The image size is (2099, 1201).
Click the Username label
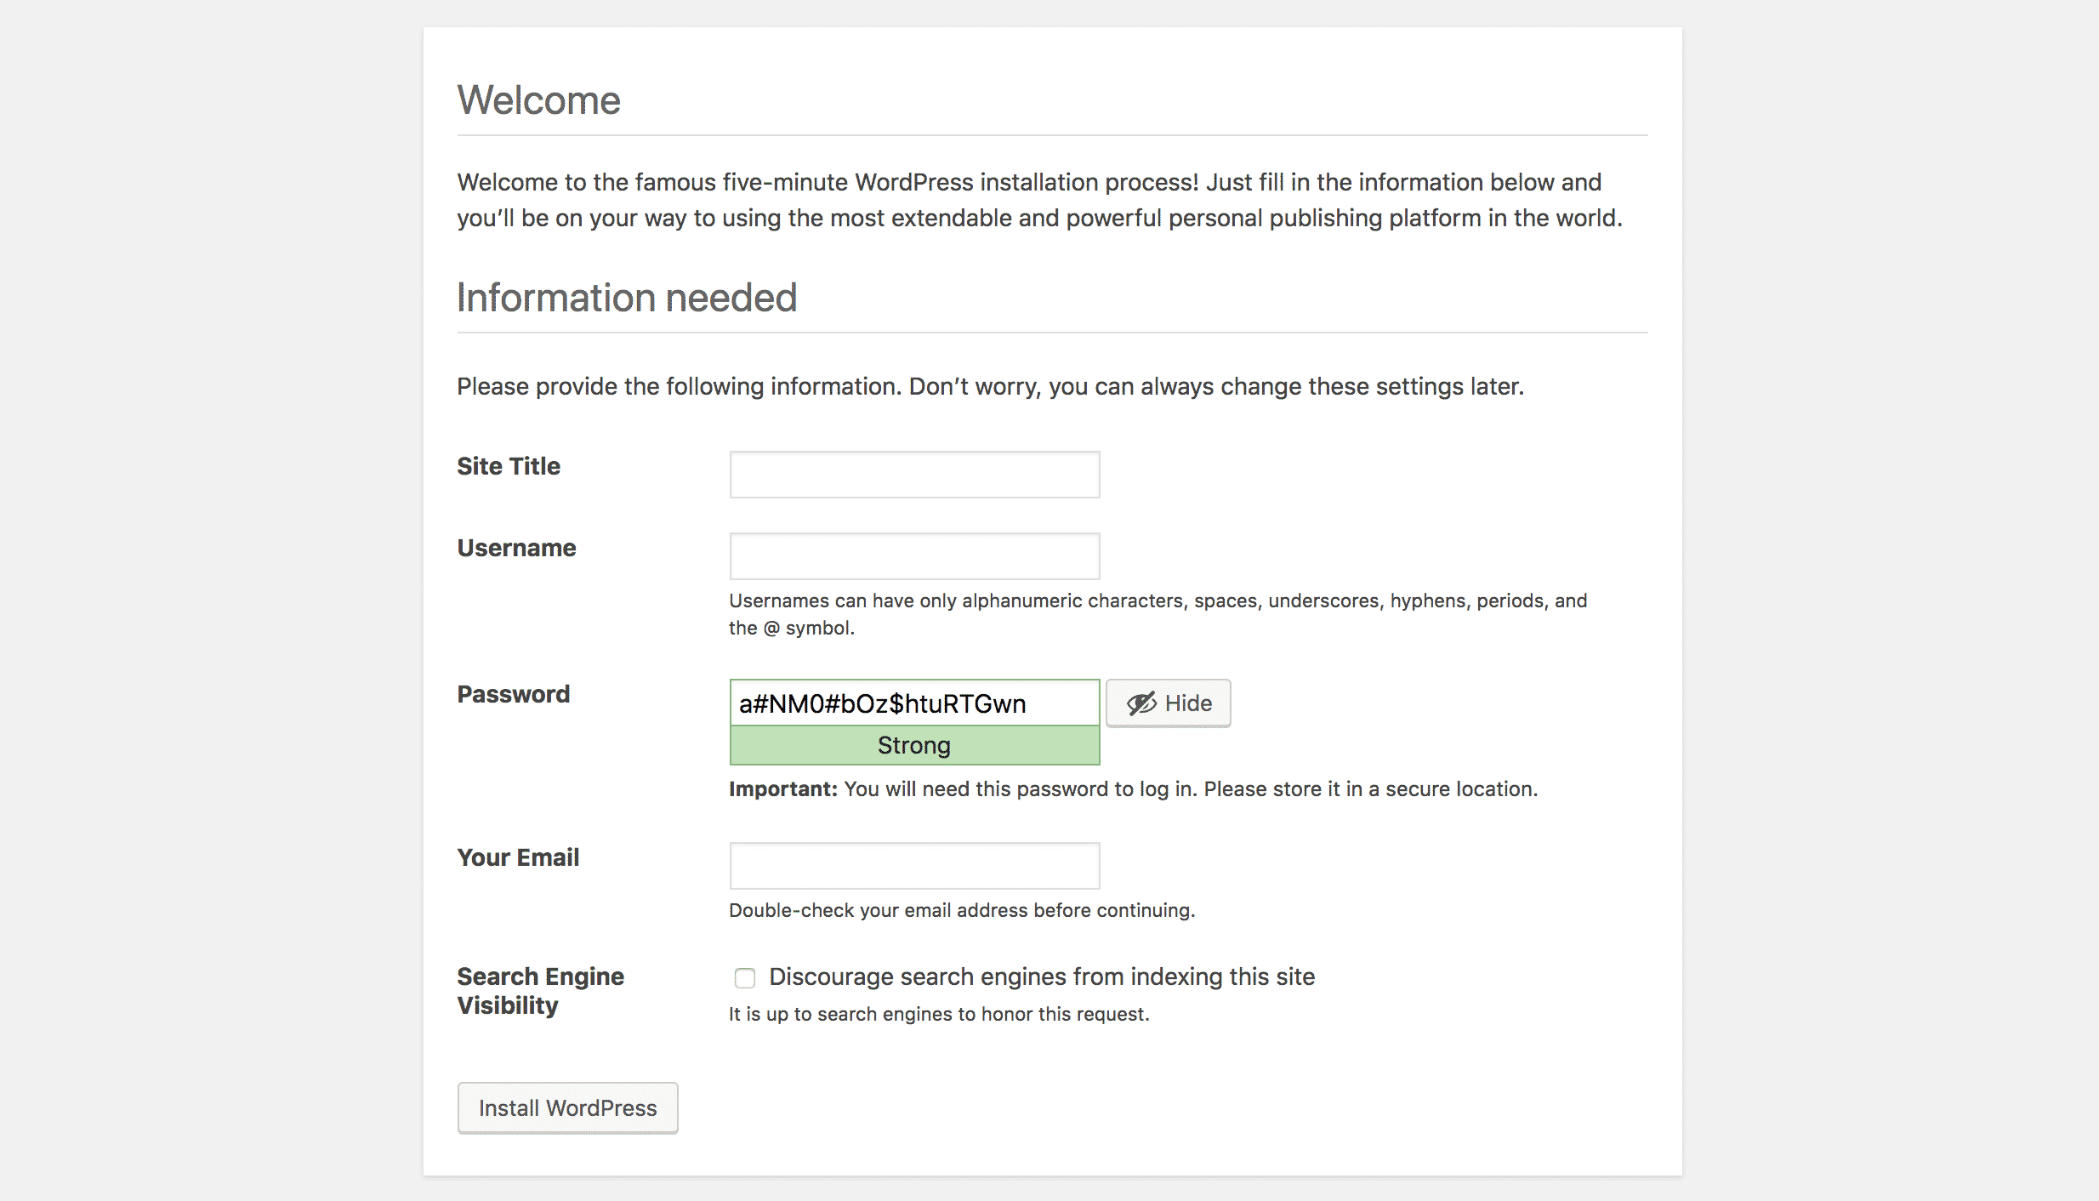click(x=516, y=548)
